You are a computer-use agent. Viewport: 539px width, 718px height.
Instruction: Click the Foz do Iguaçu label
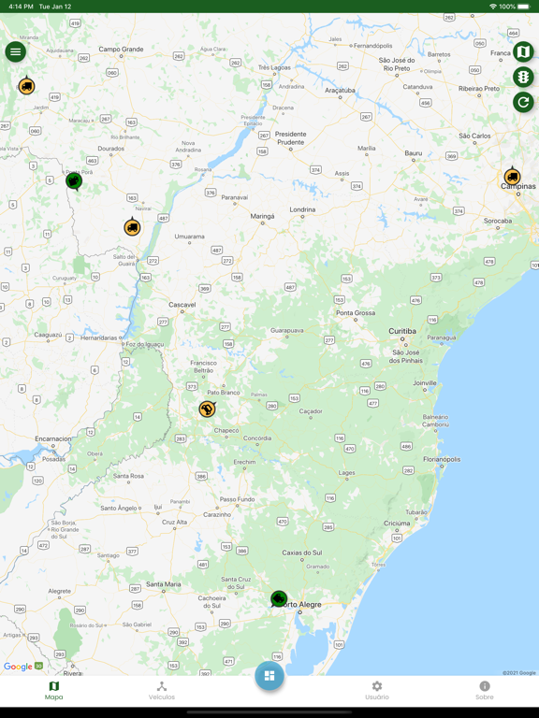[144, 344]
